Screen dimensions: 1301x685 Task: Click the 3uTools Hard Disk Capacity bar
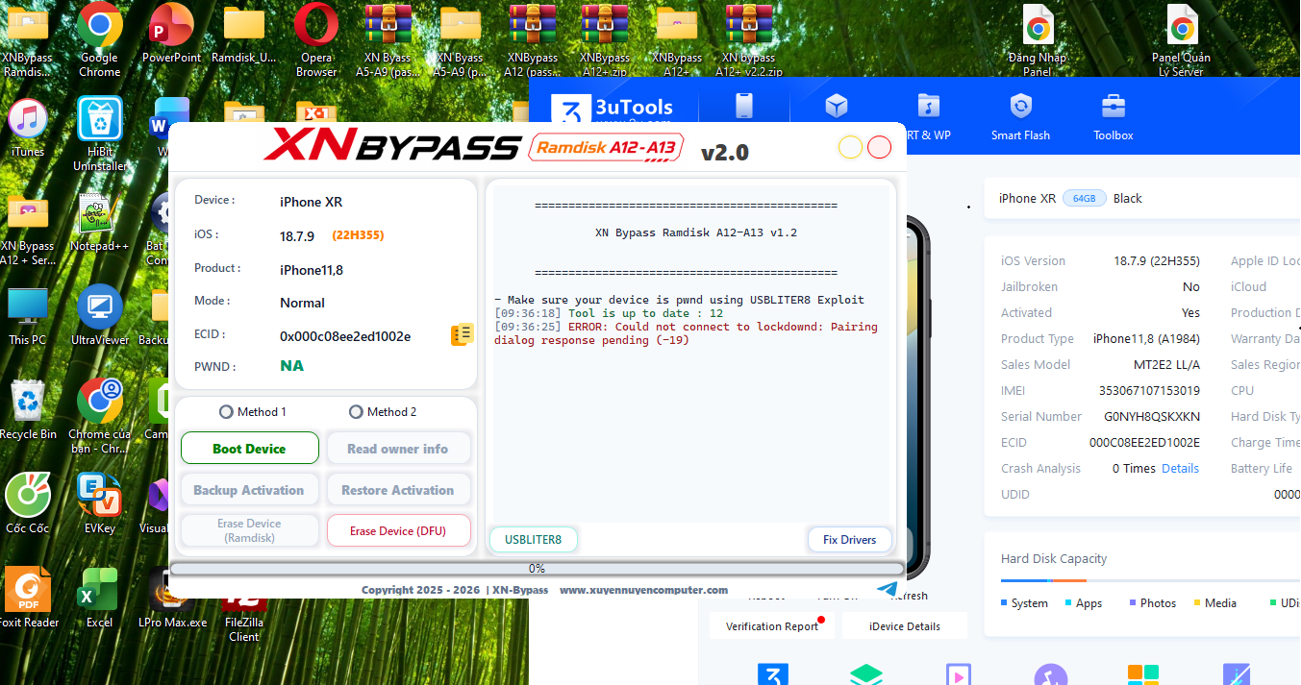[x=1150, y=580]
